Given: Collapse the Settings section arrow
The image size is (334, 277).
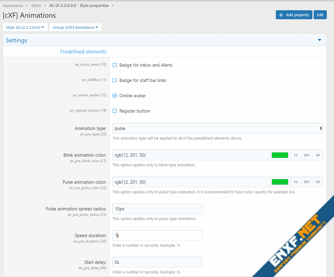Looking at the screenshot, I should pyautogui.click(x=319, y=40).
